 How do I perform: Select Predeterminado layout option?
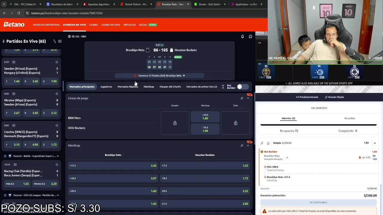click(x=307, y=97)
